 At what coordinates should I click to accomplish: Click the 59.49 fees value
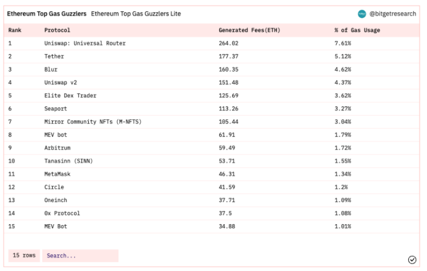(x=227, y=148)
